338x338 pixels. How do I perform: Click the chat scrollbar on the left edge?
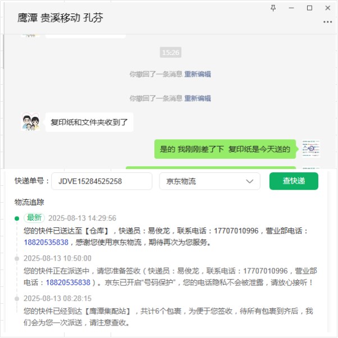point(3,52)
